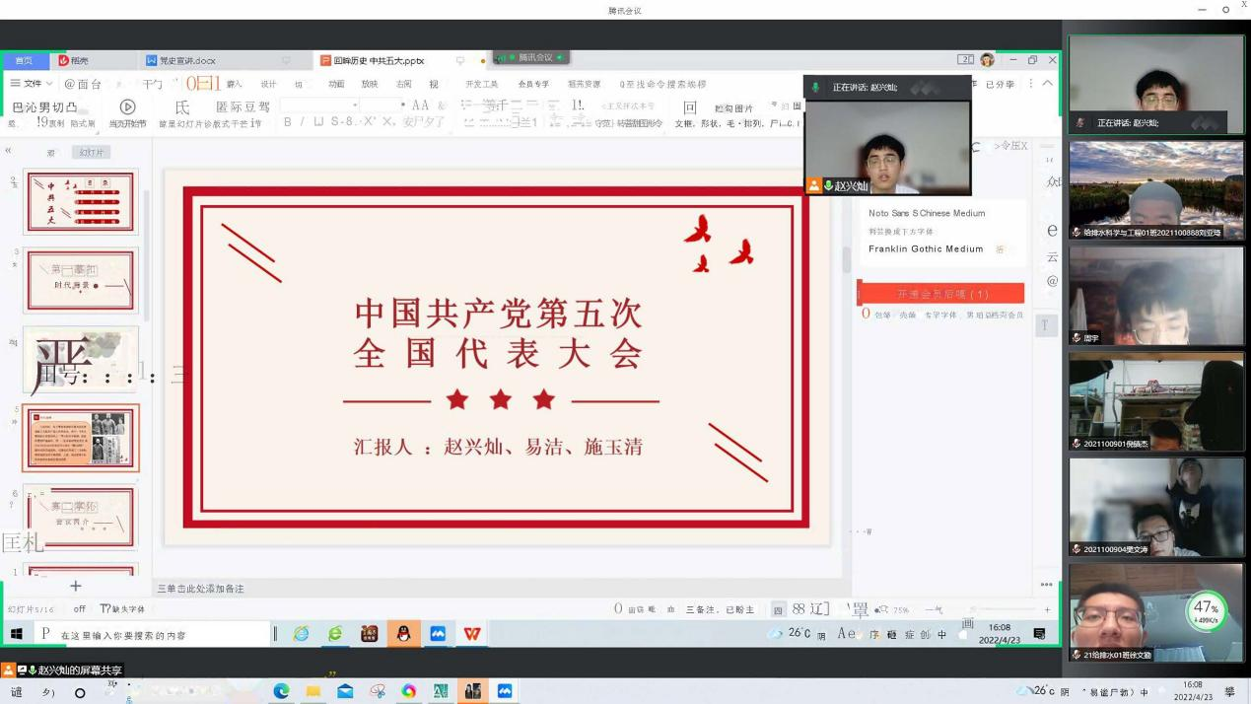Image resolution: width=1251 pixels, height=704 pixels.
Task: Collapse the slide thumbnail panel
Action: click(x=8, y=151)
